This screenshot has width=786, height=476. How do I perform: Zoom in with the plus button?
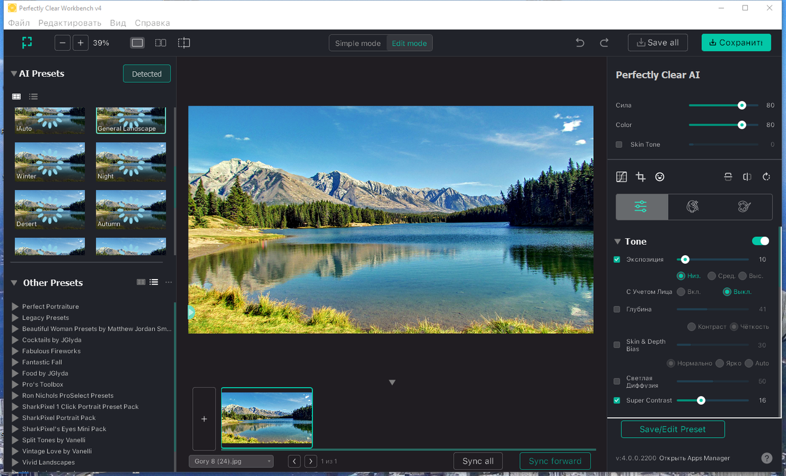[x=80, y=43]
